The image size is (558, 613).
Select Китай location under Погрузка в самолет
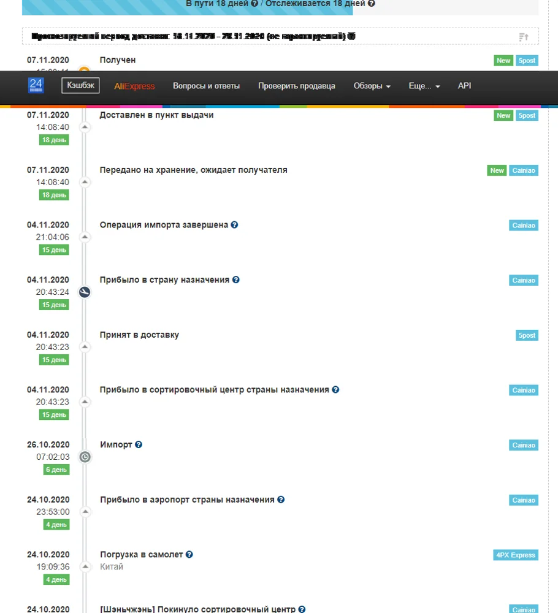click(112, 567)
